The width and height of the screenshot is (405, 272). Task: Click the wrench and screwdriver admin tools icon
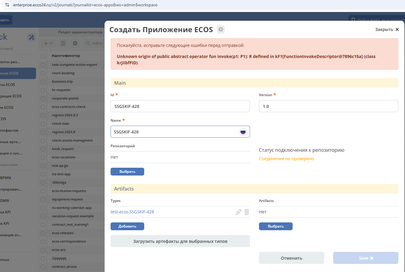[31, 37]
